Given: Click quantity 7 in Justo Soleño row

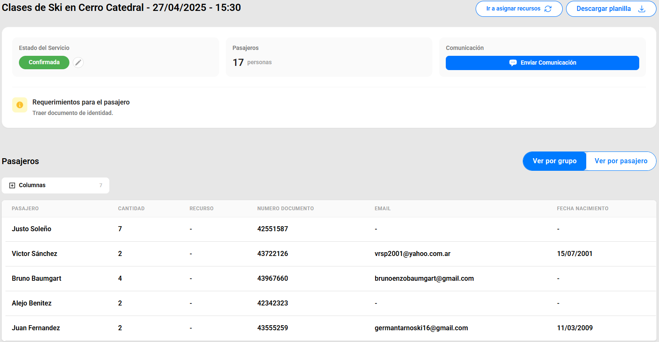Looking at the screenshot, I should [x=120, y=229].
